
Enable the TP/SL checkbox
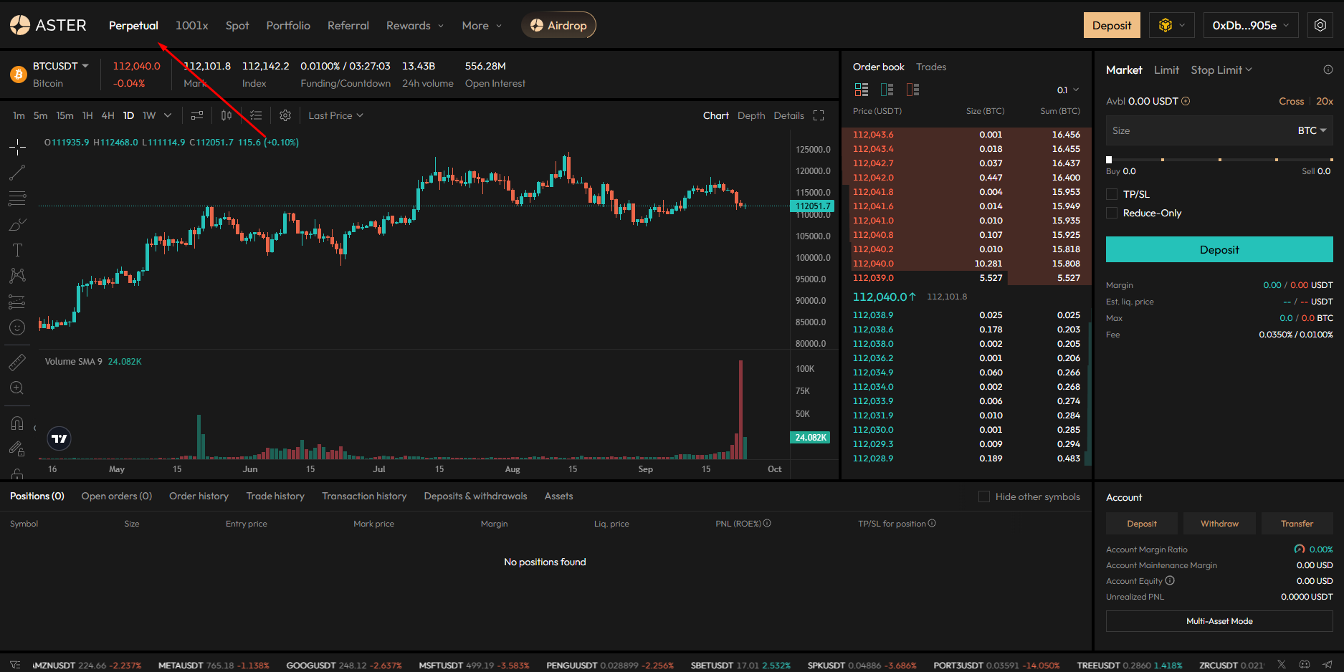pos(1112,194)
